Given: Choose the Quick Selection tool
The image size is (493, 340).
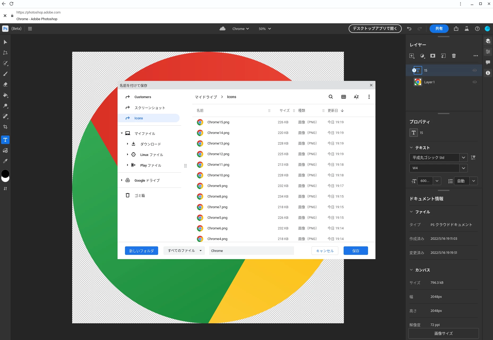Looking at the screenshot, I should [x=5, y=63].
